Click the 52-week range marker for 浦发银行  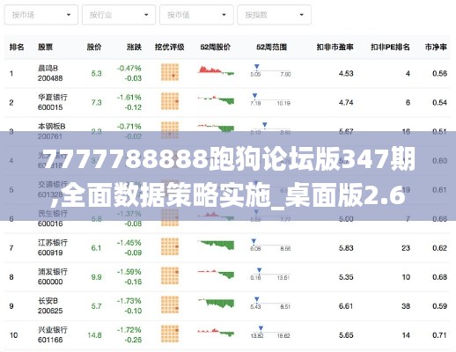click(x=259, y=270)
